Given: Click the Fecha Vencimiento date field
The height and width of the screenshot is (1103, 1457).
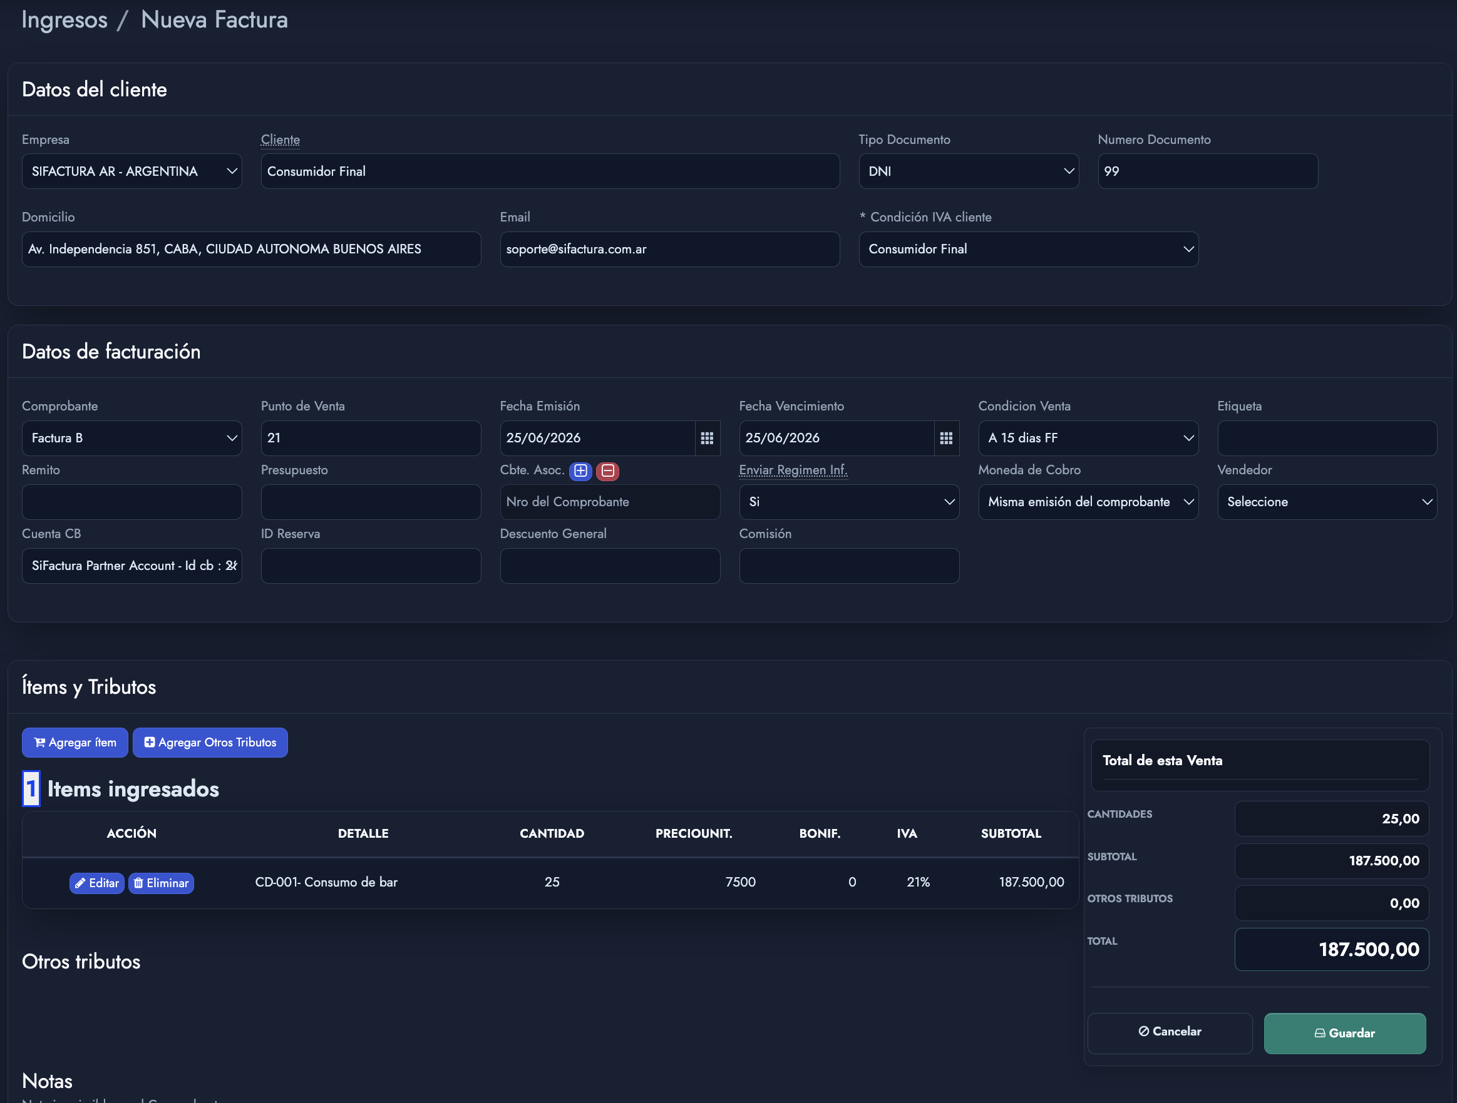Looking at the screenshot, I should pos(837,439).
